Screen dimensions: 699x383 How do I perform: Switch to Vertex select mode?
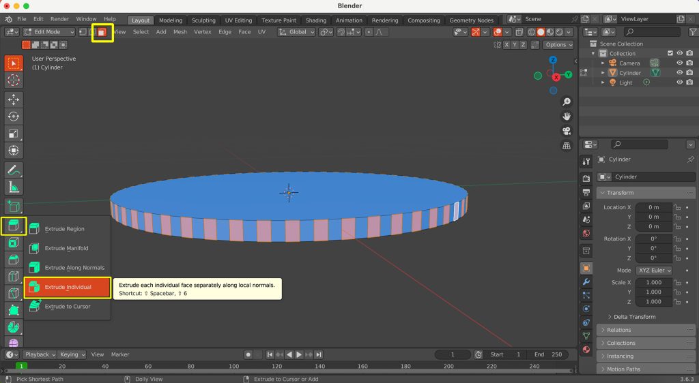[x=83, y=32]
